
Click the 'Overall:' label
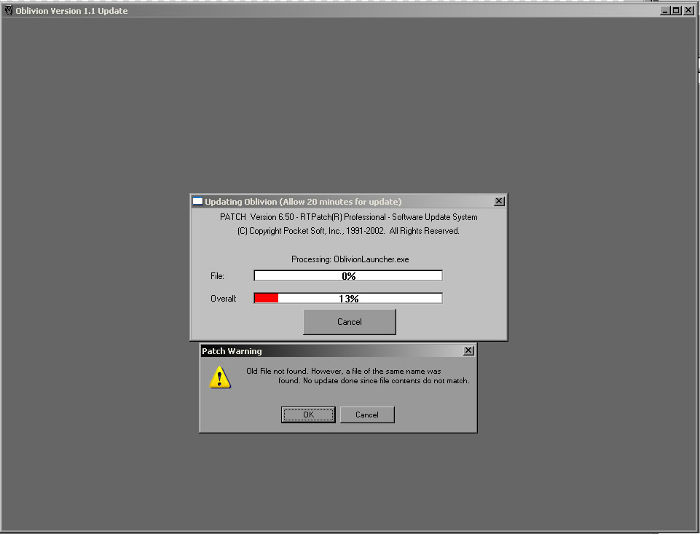point(224,298)
